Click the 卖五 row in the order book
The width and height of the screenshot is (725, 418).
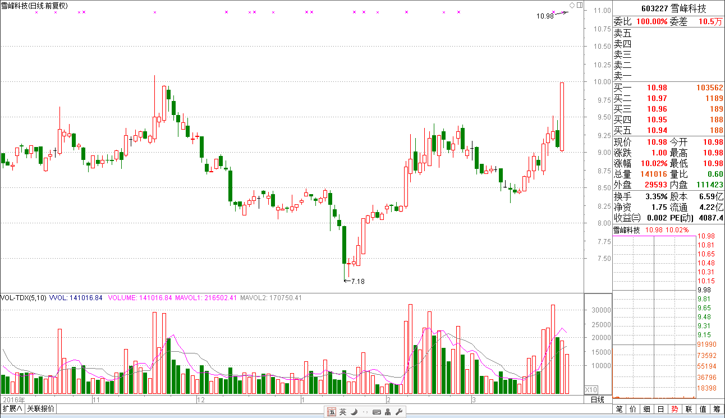(x=668, y=33)
